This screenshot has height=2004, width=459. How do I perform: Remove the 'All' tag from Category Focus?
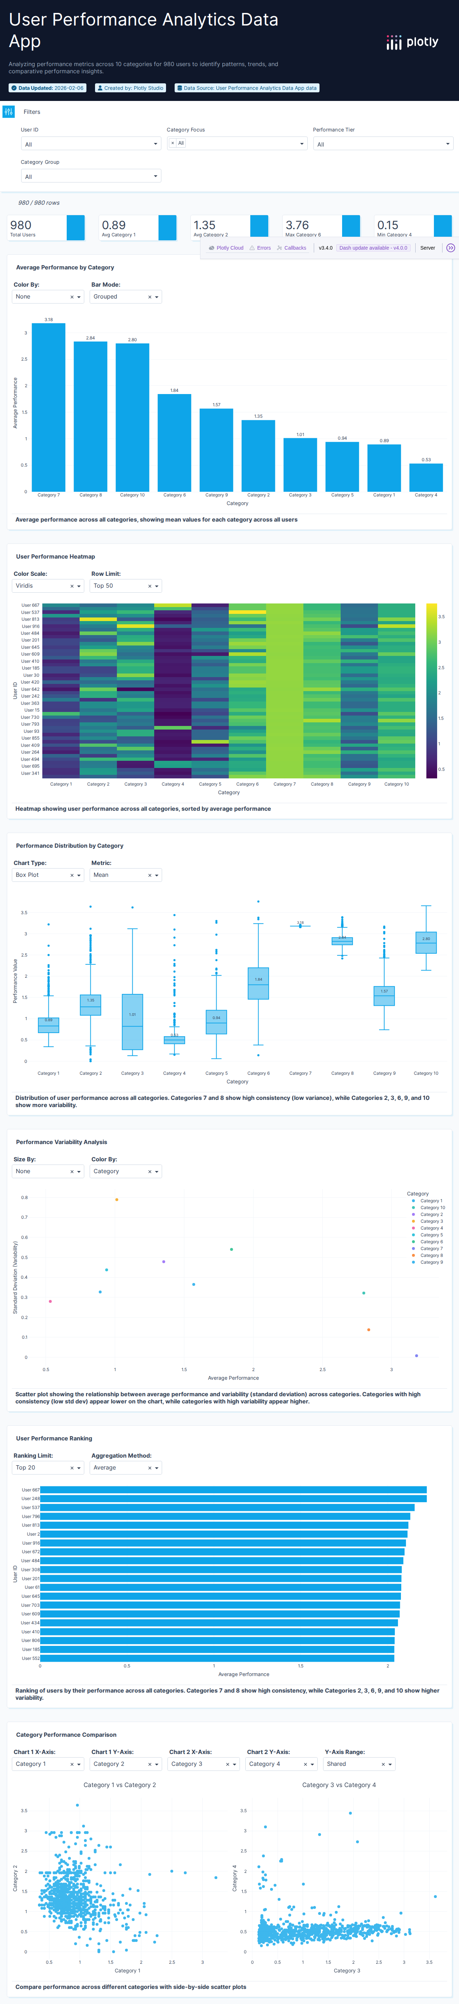point(172,143)
